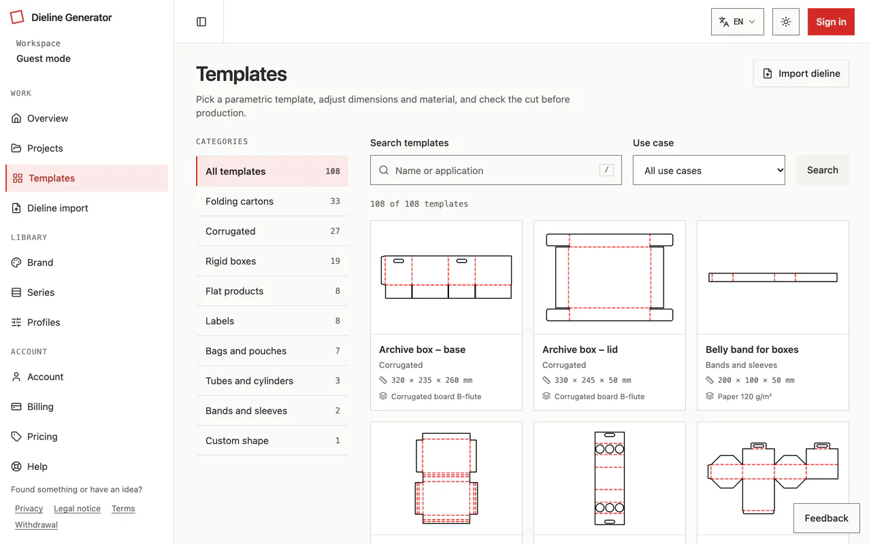Viewport: 871px width, 544px height.
Task: Focus the Name or application search field
Action: click(x=496, y=170)
